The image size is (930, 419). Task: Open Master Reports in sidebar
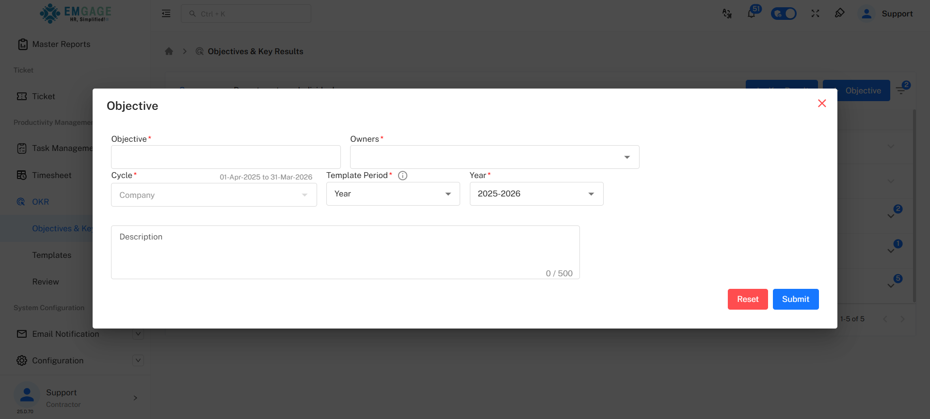(x=61, y=44)
